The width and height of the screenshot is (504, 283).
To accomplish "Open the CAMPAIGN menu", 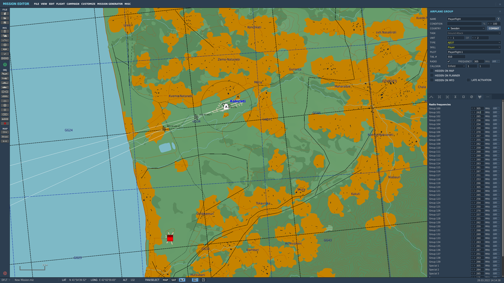I will (73, 4).
